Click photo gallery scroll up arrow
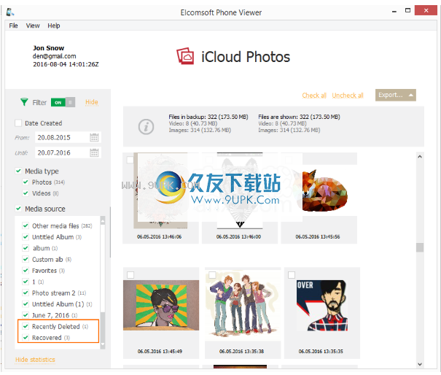Viewport: 441px width, 375px height. tap(420, 157)
